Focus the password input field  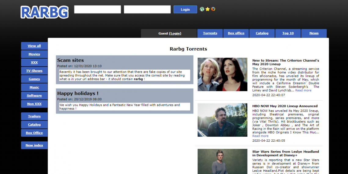pos(147,9)
